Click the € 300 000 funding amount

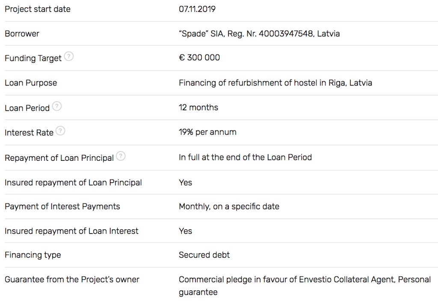pos(199,58)
